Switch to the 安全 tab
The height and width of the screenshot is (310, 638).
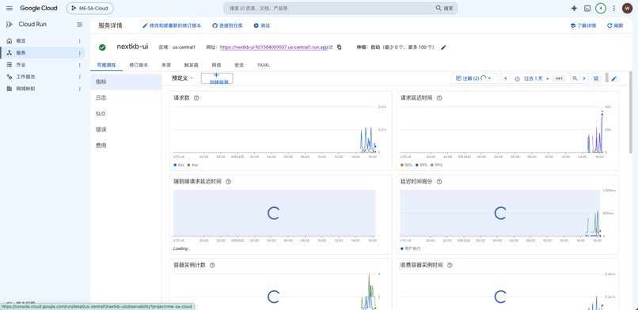pos(239,65)
